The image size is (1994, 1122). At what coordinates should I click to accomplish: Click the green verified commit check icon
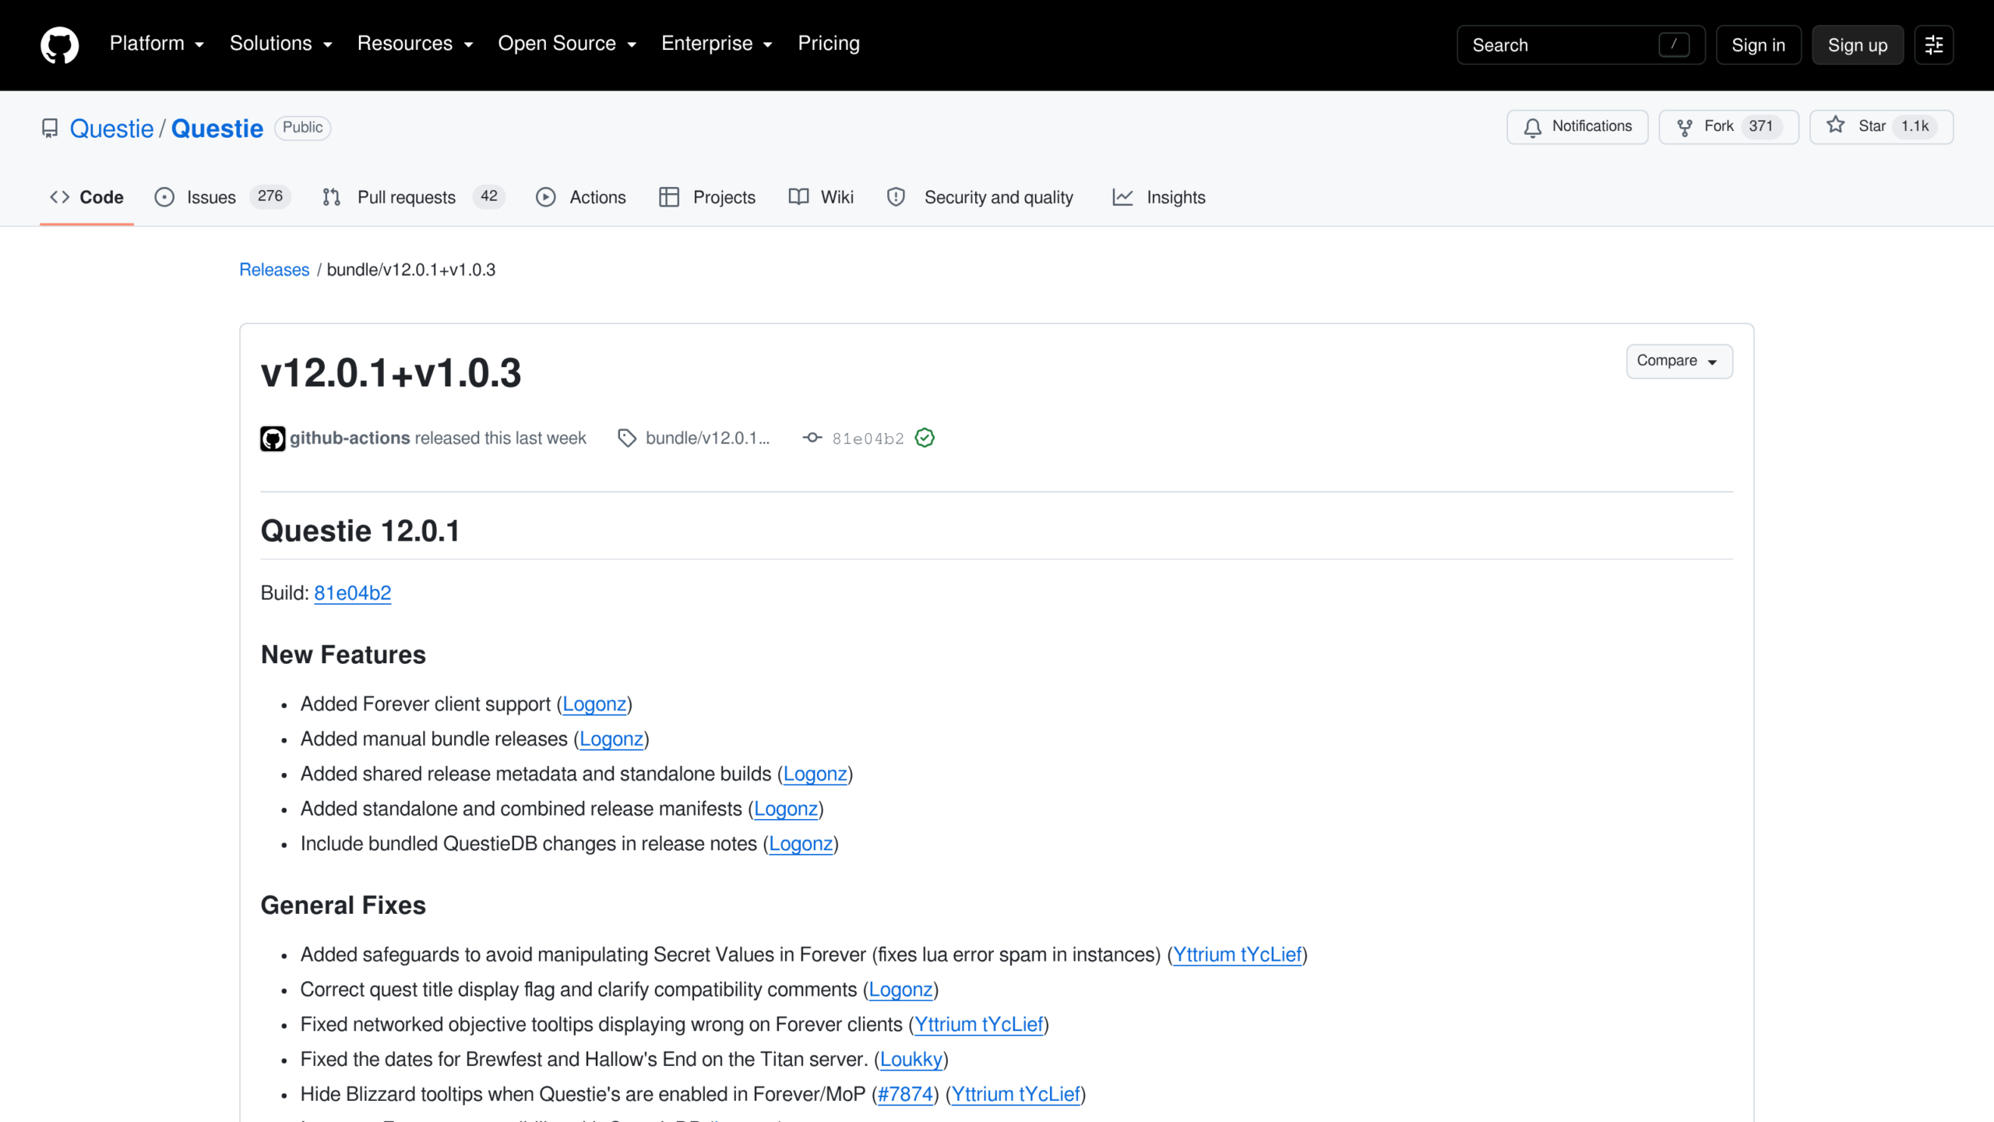pyautogui.click(x=925, y=438)
